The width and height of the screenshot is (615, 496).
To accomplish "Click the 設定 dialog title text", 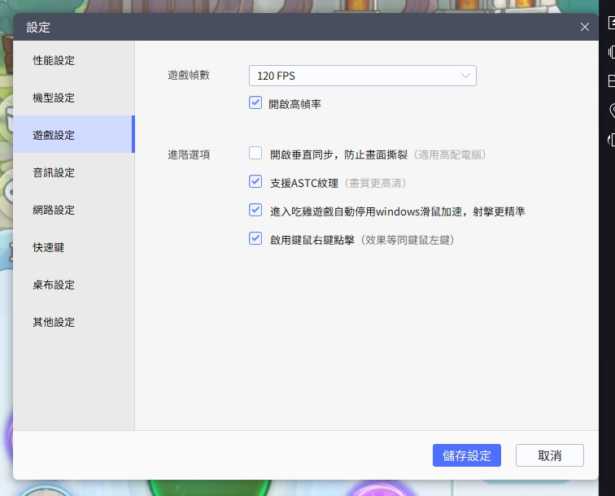I will click(38, 28).
